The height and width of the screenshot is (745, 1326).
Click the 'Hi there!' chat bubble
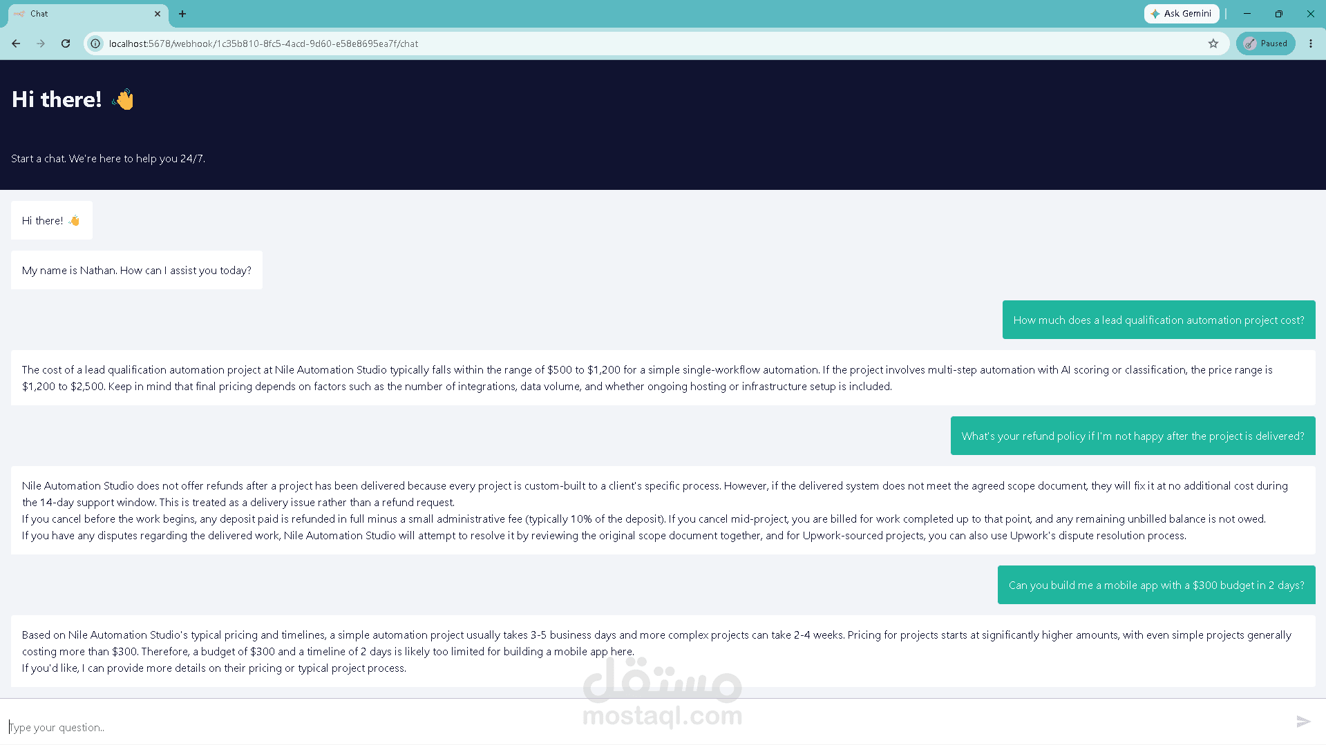52,220
